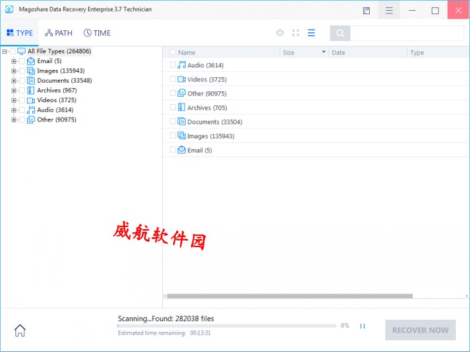The image size is (470, 352).
Task: Expand the Audio tree node
Action: click(14, 110)
